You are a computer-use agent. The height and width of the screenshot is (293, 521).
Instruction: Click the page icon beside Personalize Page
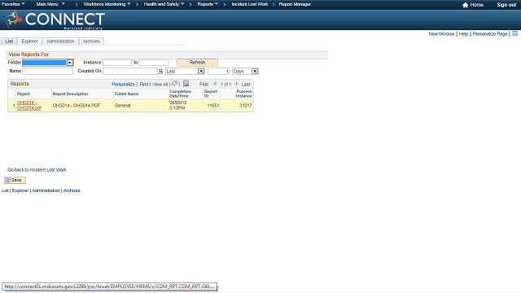point(515,33)
